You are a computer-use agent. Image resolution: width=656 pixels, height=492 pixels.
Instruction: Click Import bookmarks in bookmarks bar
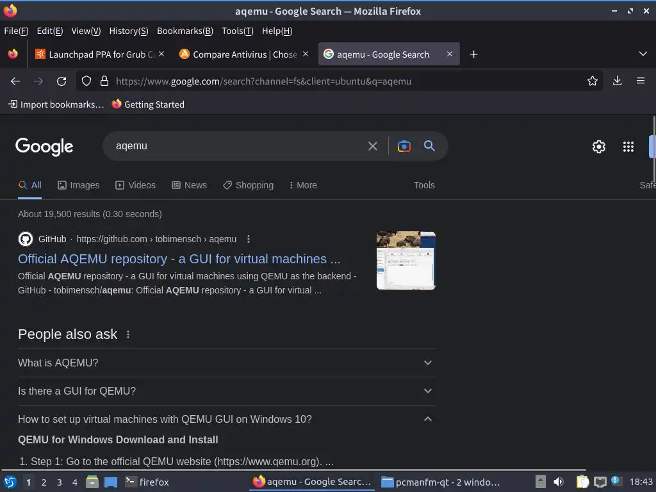pyautogui.click(x=56, y=104)
